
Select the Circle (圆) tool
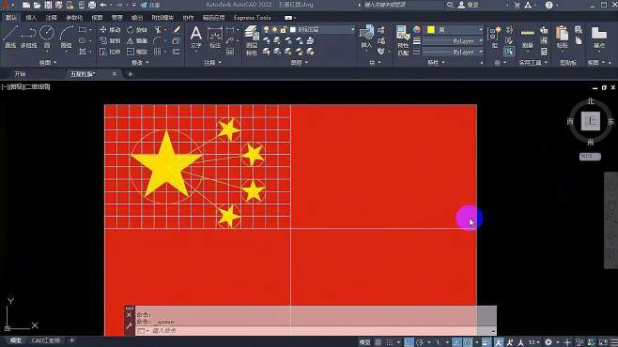click(x=47, y=37)
